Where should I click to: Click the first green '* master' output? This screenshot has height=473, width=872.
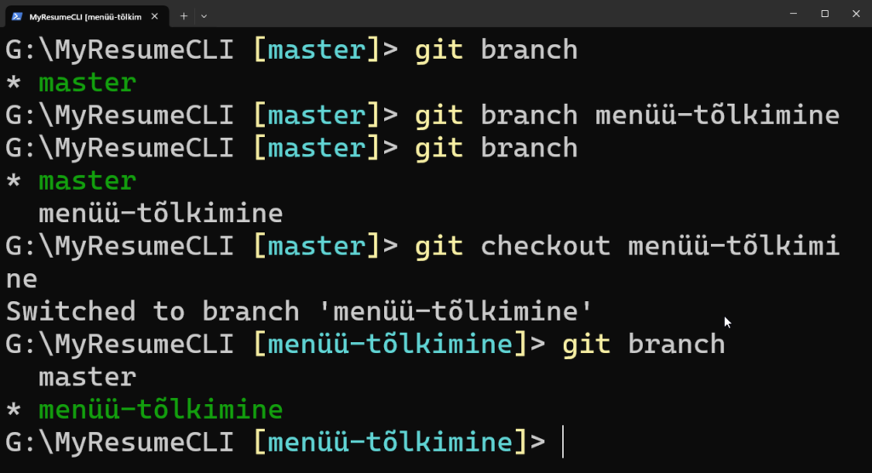tap(87, 83)
